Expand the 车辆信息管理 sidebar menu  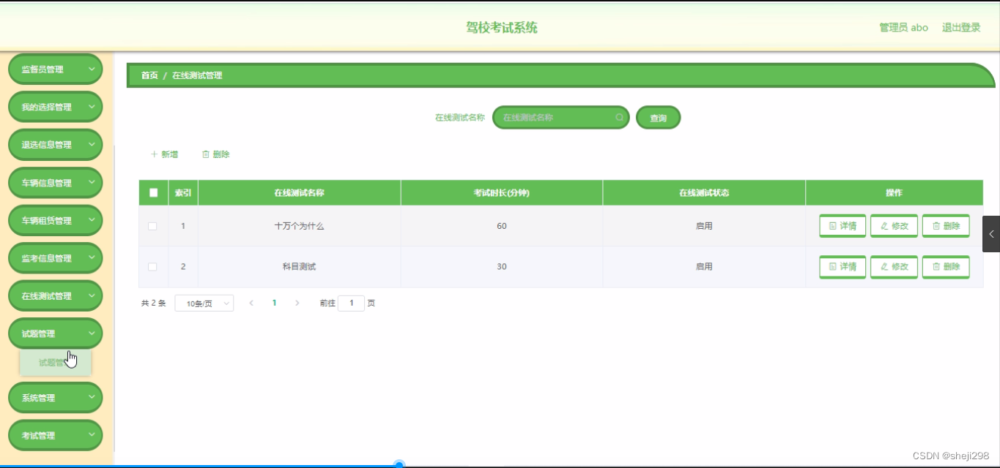[55, 182]
